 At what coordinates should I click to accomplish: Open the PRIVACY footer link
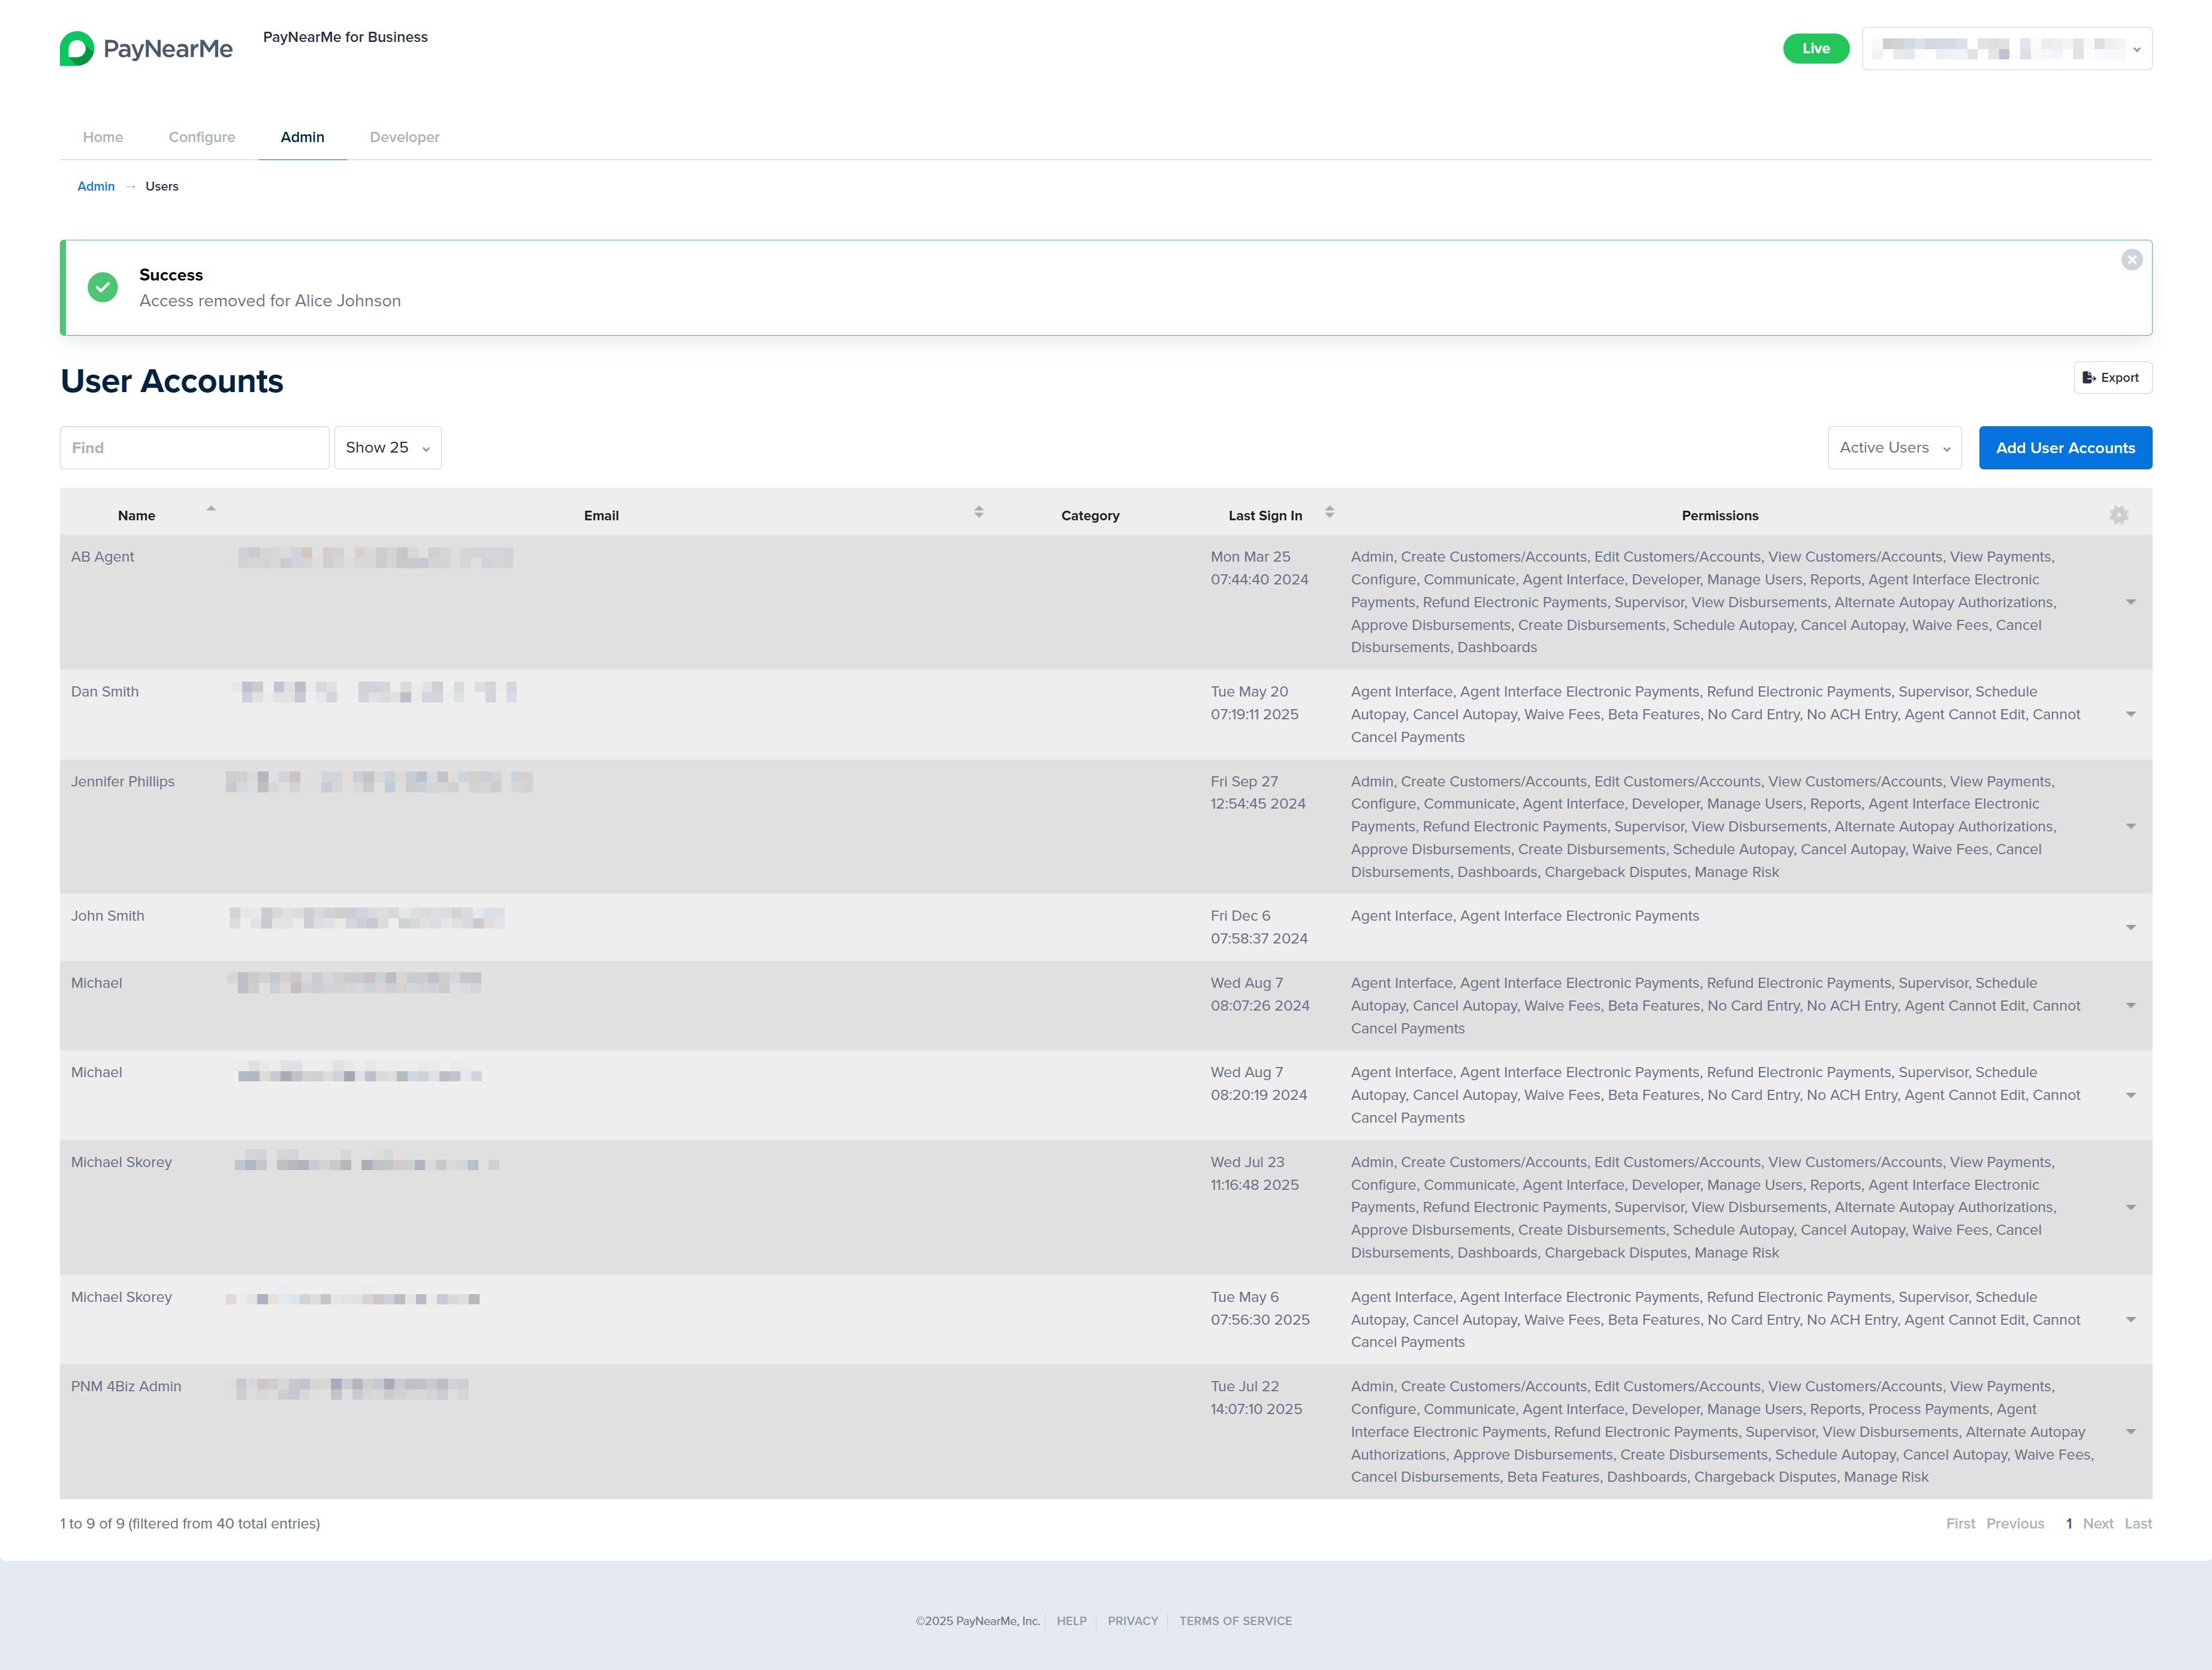[x=1132, y=1621]
